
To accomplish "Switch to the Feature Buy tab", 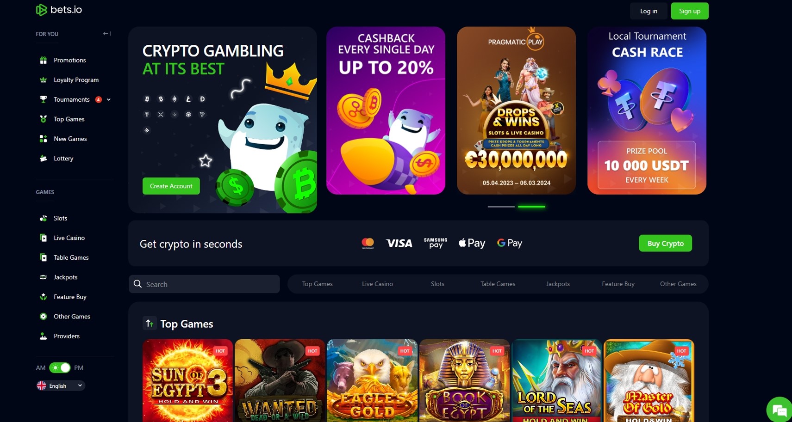I will [618, 284].
